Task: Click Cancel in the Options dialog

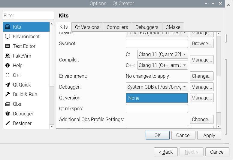Action: 183,135
